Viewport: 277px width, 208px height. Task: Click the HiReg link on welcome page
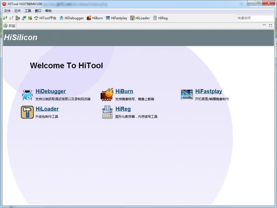click(x=123, y=109)
